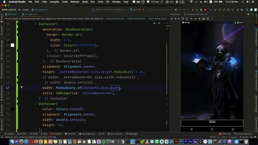This screenshot has height=145, width=258.
Task: Change the LF line separator in status bar
Action: tap(218, 137)
